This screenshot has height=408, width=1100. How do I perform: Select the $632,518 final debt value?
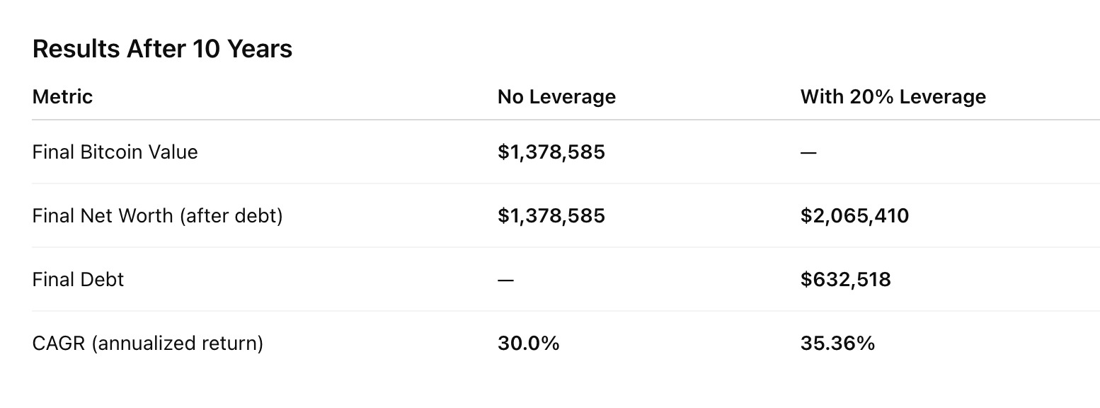(x=845, y=279)
